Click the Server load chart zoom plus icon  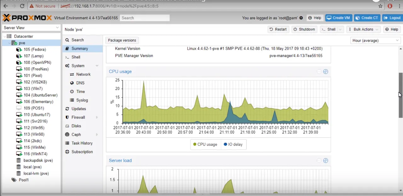pyautogui.click(x=326, y=161)
